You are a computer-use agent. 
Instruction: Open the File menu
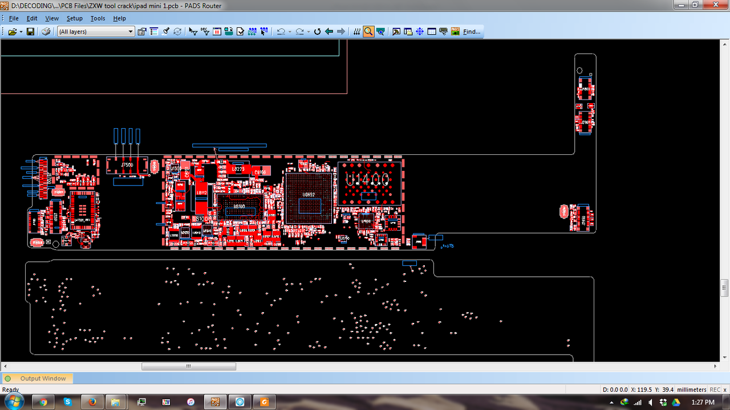click(14, 18)
